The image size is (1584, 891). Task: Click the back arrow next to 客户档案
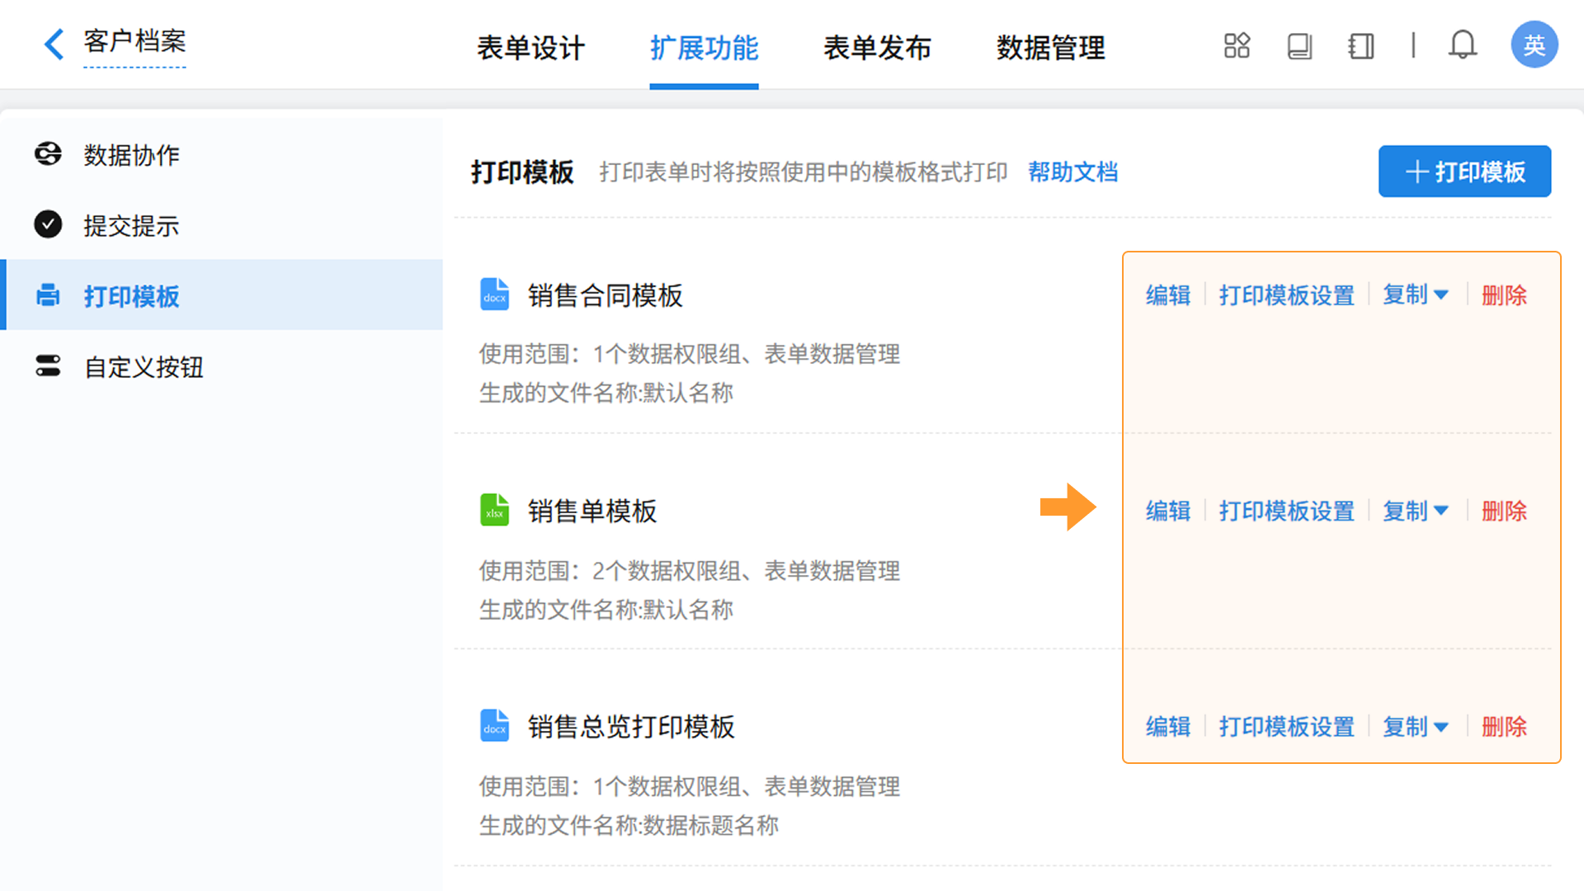tap(54, 44)
